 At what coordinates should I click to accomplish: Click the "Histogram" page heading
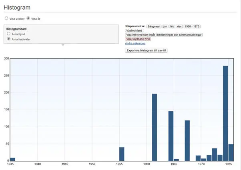coord(17,8)
